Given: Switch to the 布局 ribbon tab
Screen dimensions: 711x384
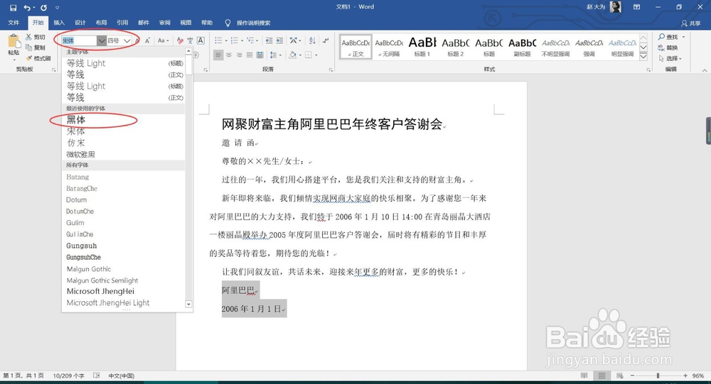Looking at the screenshot, I should pyautogui.click(x=101, y=23).
